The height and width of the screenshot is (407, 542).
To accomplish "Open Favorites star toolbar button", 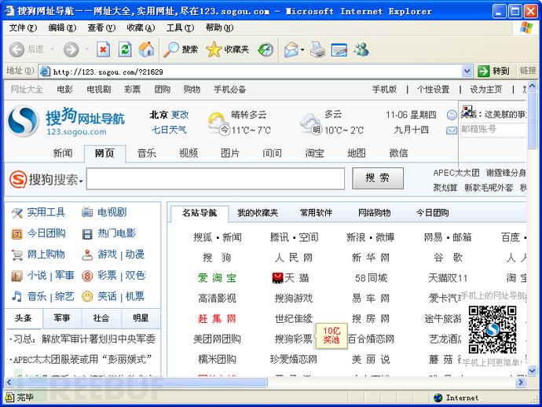I will tap(227, 49).
